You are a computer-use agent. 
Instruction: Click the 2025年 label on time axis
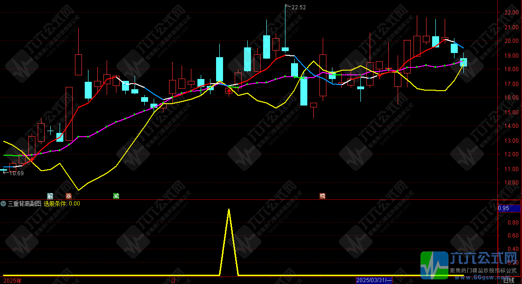click(11, 280)
